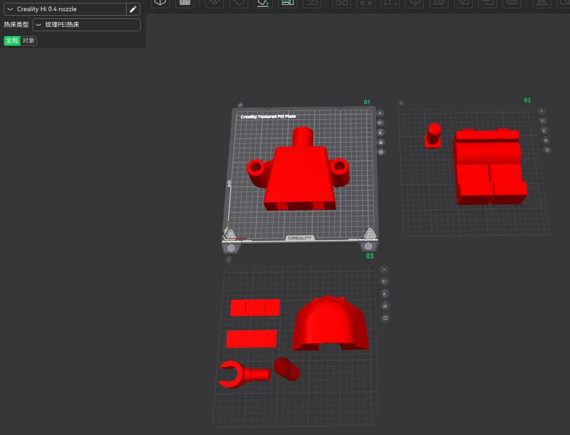The image size is (570, 435).
Task: Select the capsule-shaped part on plate 03
Action: (x=287, y=369)
